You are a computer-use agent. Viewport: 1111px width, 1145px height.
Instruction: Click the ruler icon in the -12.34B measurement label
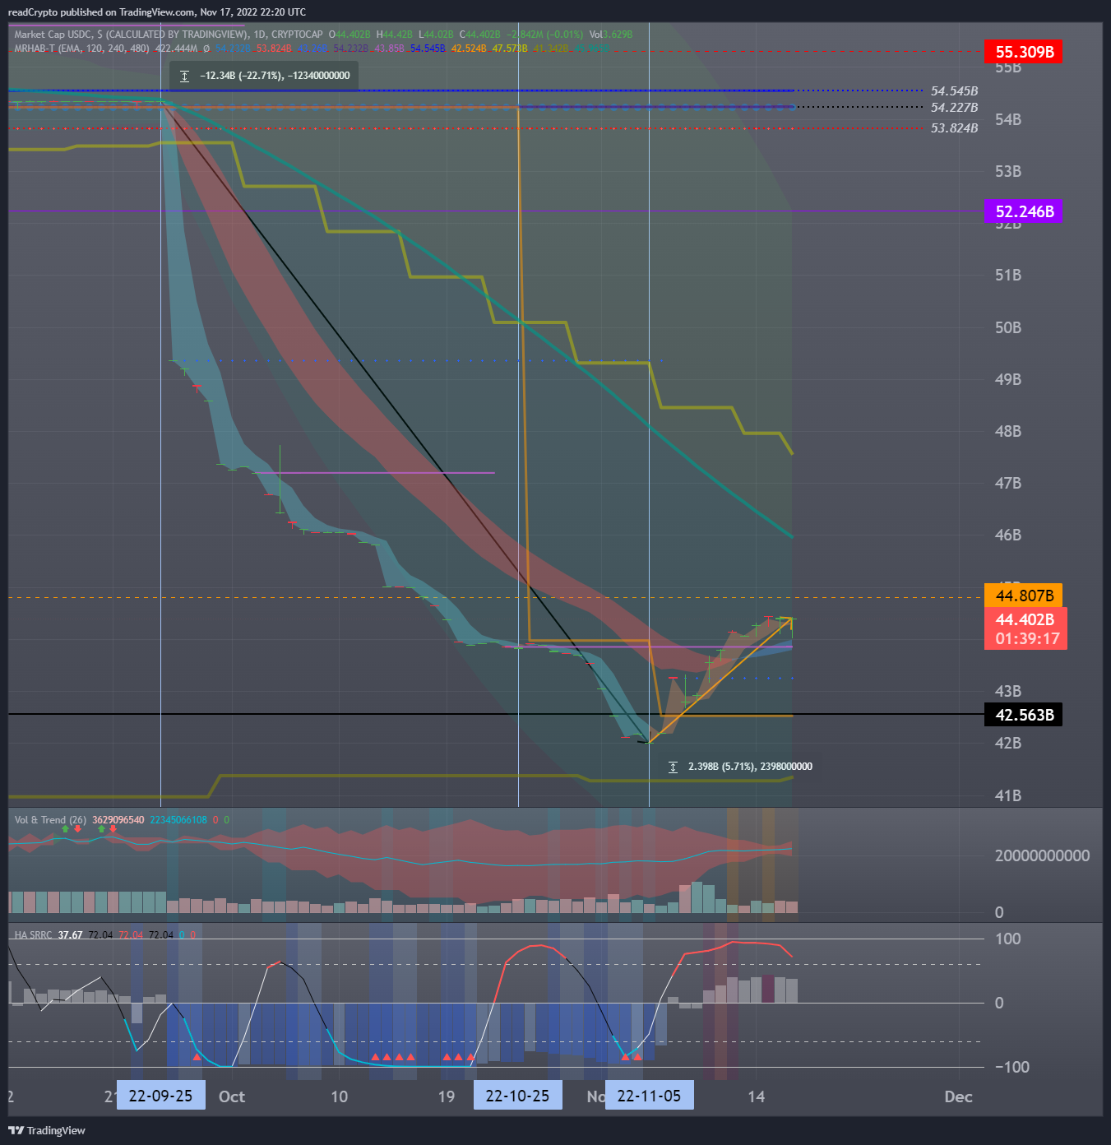184,76
